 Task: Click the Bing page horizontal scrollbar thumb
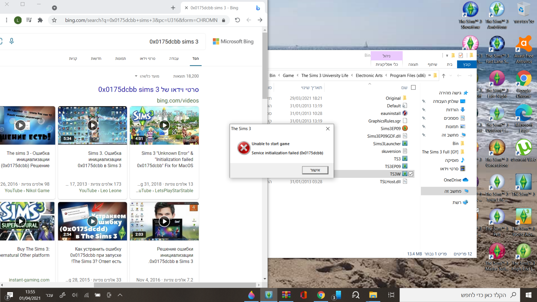(175, 285)
